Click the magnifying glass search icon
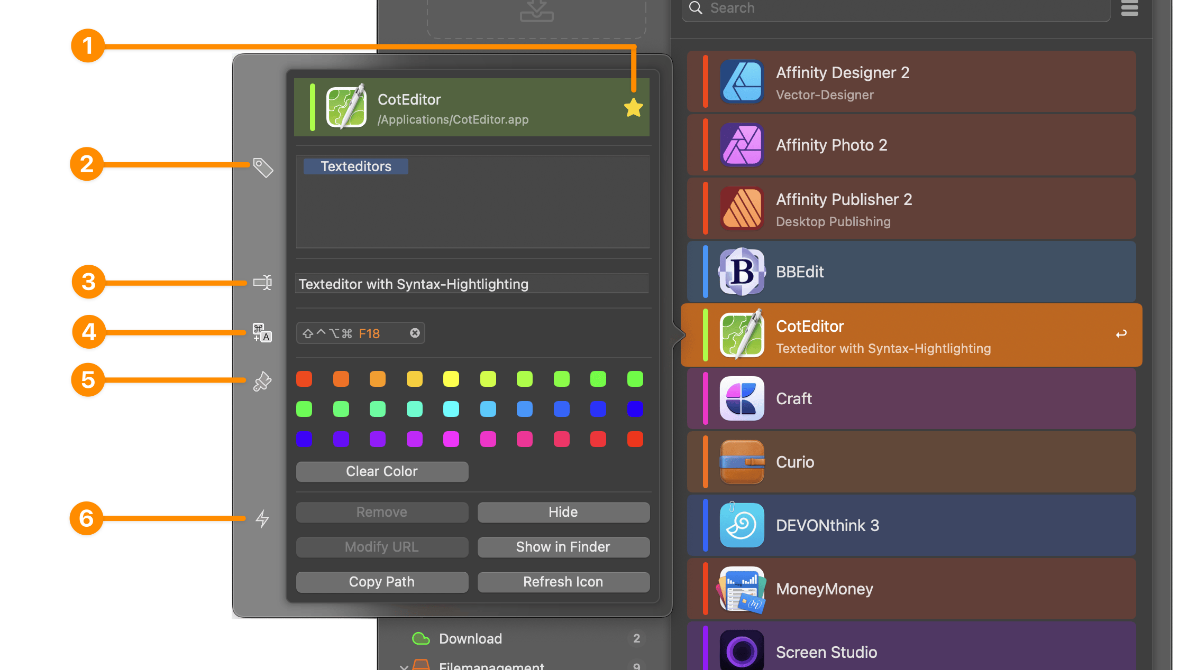Viewport: 1188px width, 670px height. (696, 7)
